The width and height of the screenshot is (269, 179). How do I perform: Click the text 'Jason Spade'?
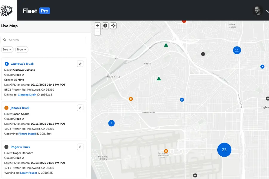point(21,114)
